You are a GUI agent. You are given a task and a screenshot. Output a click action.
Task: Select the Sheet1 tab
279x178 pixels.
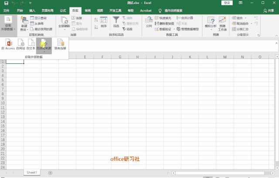pyautogui.click(x=32, y=172)
